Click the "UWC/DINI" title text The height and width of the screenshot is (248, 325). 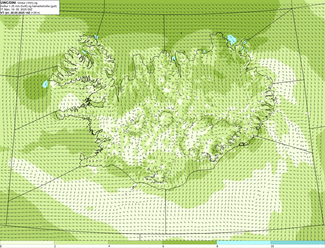pyautogui.click(x=8, y=3)
